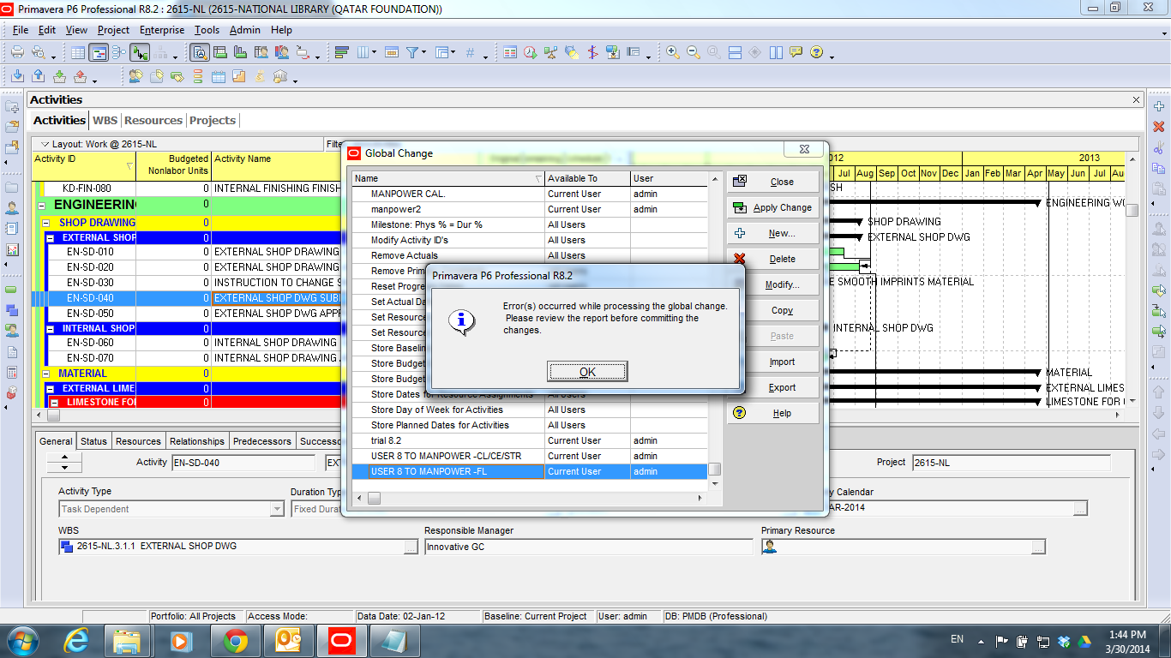Open Internet Explorer from the taskbar
The height and width of the screenshot is (658, 1171).
[75, 640]
